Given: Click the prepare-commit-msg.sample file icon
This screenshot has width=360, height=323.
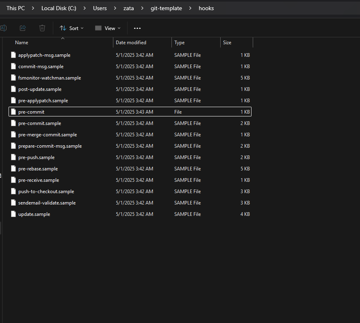Looking at the screenshot, I should pyautogui.click(x=13, y=146).
